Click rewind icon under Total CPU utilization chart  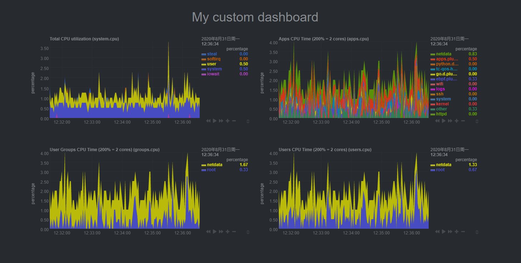click(208, 121)
